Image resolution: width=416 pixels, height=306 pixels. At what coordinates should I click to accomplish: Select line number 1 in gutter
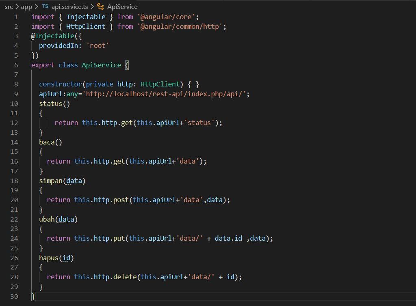click(x=16, y=17)
